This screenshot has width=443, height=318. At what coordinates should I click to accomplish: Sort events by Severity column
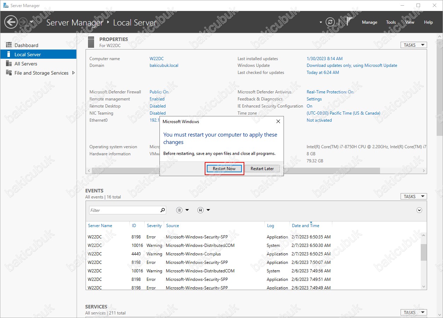(x=154, y=226)
